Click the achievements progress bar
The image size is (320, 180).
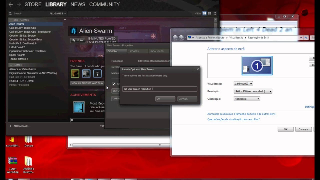point(87,120)
